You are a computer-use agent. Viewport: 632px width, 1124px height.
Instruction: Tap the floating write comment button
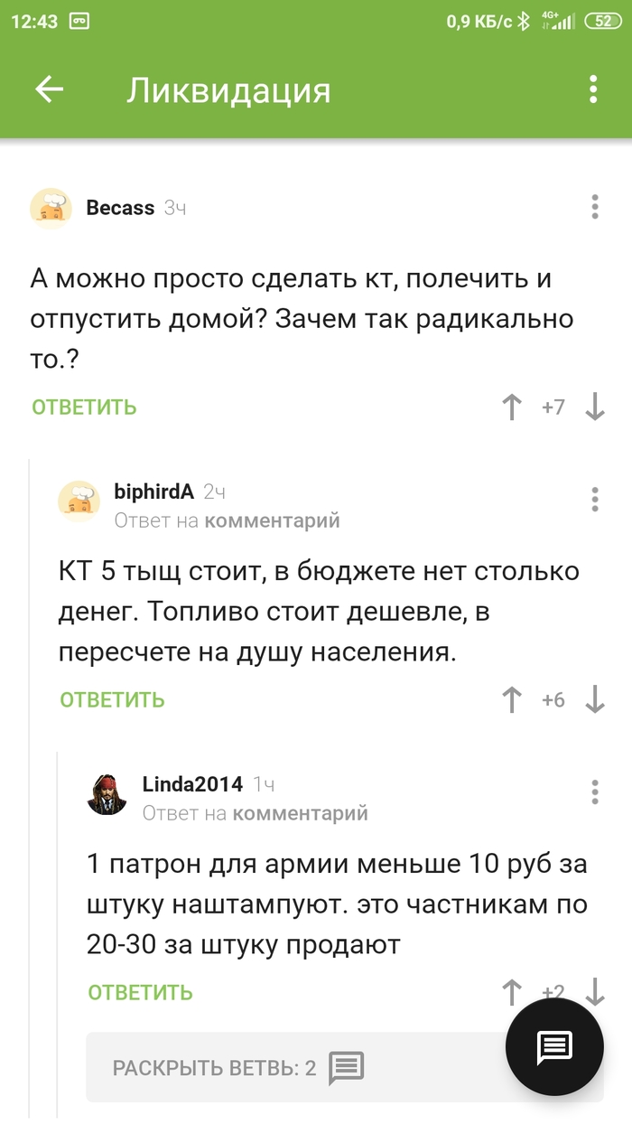tap(554, 1047)
